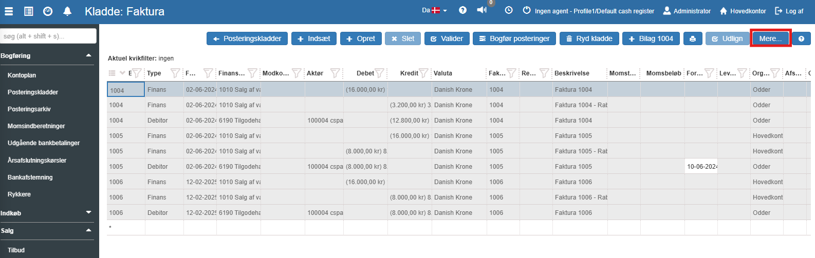Open filter for the Modko... column

pos(296,73)
